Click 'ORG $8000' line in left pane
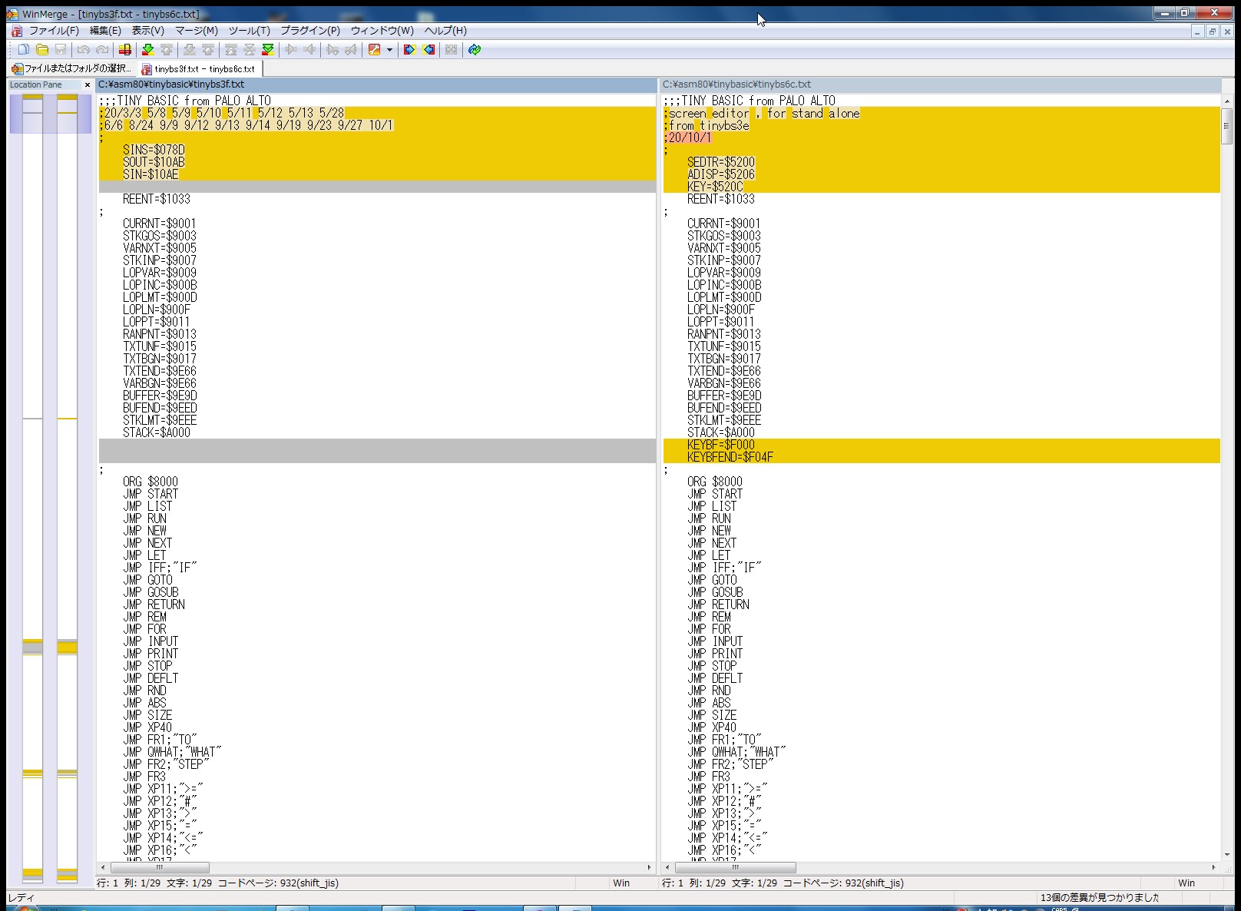Screen dimensions: 1241x911 151,482
